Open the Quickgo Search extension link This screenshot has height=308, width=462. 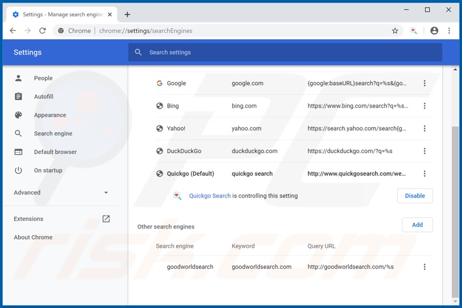[209, 196]
